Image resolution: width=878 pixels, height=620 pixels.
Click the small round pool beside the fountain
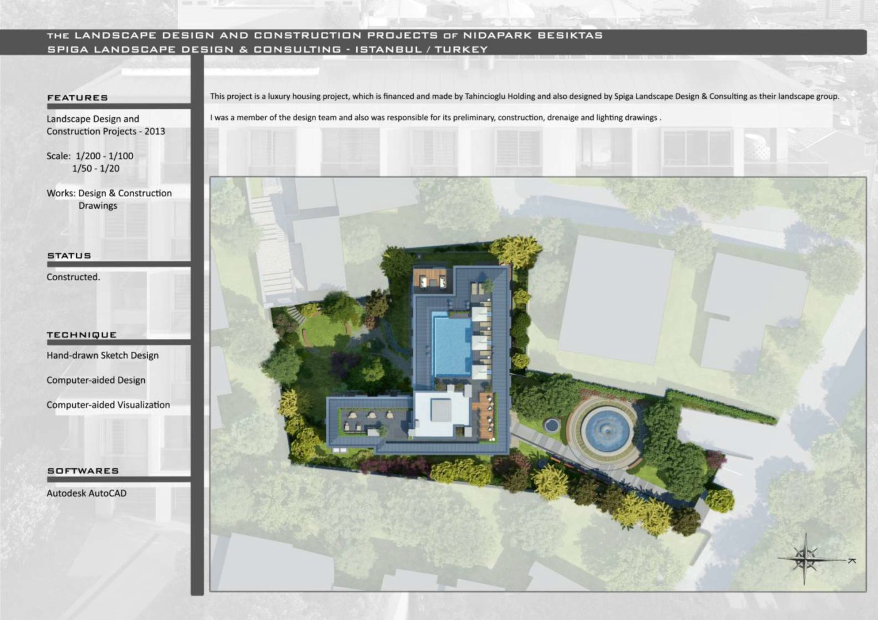[x=551, y=426]
